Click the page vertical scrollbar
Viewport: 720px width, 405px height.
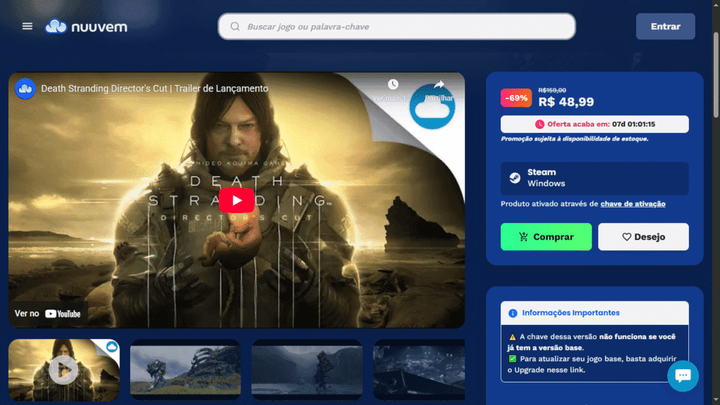(716, 70)
